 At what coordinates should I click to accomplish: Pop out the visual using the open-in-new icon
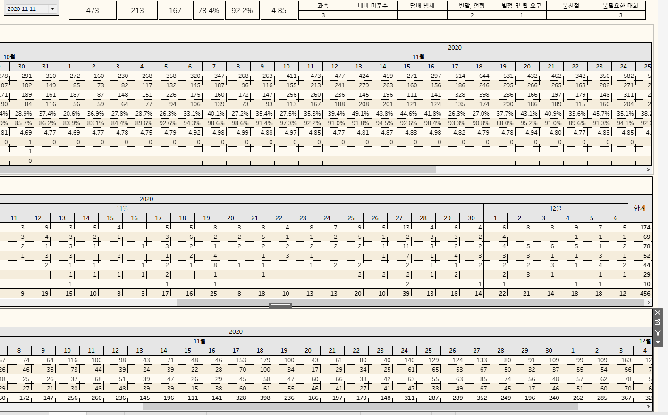[x=657, y=322]
